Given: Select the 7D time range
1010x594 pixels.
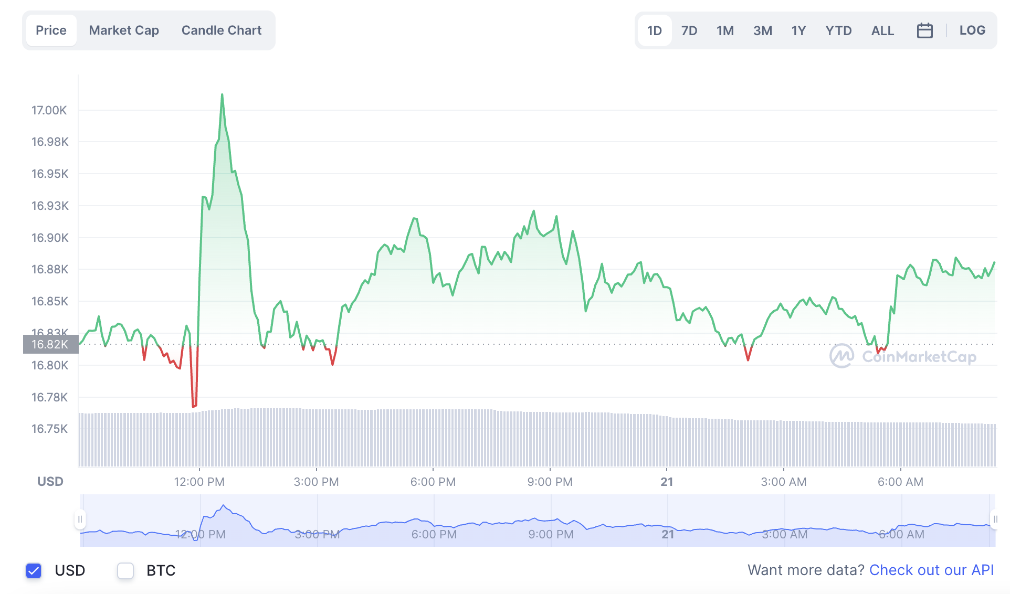Looking at the screenshot, I should pyautogui.click(x=689, y=30).
